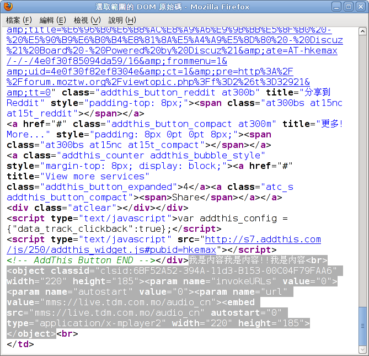Minimize the DOM source window
The height and width of the screenshot is (356, 369).
coord(336,7)
